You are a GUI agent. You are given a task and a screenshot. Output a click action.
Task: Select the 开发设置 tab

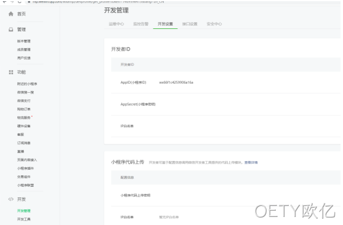click(166, 24)
